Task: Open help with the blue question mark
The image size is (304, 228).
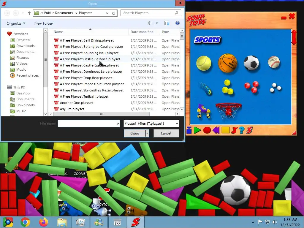Action: tap(242, 130)
